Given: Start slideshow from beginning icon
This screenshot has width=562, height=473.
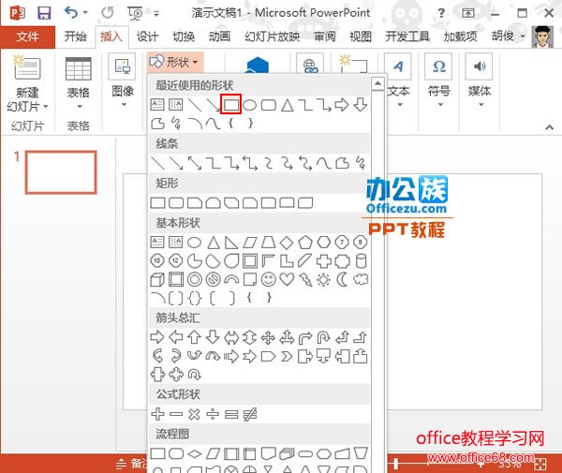Looking at the screenshot, I should tap(135, 14).
